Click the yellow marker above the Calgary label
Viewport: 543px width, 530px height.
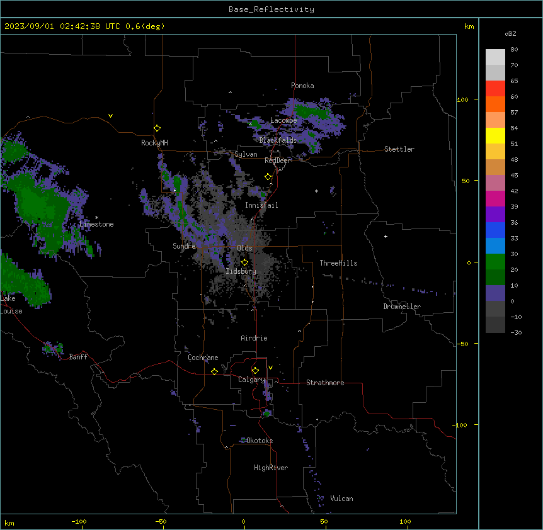tap(255, 371)
